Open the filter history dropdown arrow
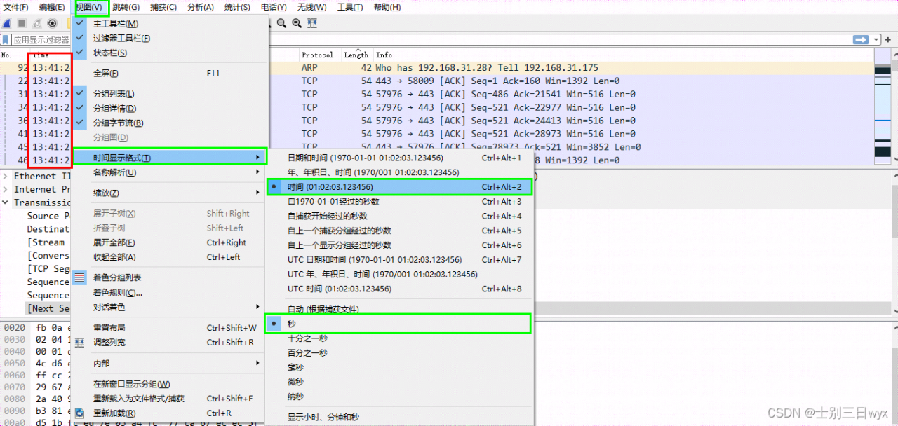 click(876, 39)
